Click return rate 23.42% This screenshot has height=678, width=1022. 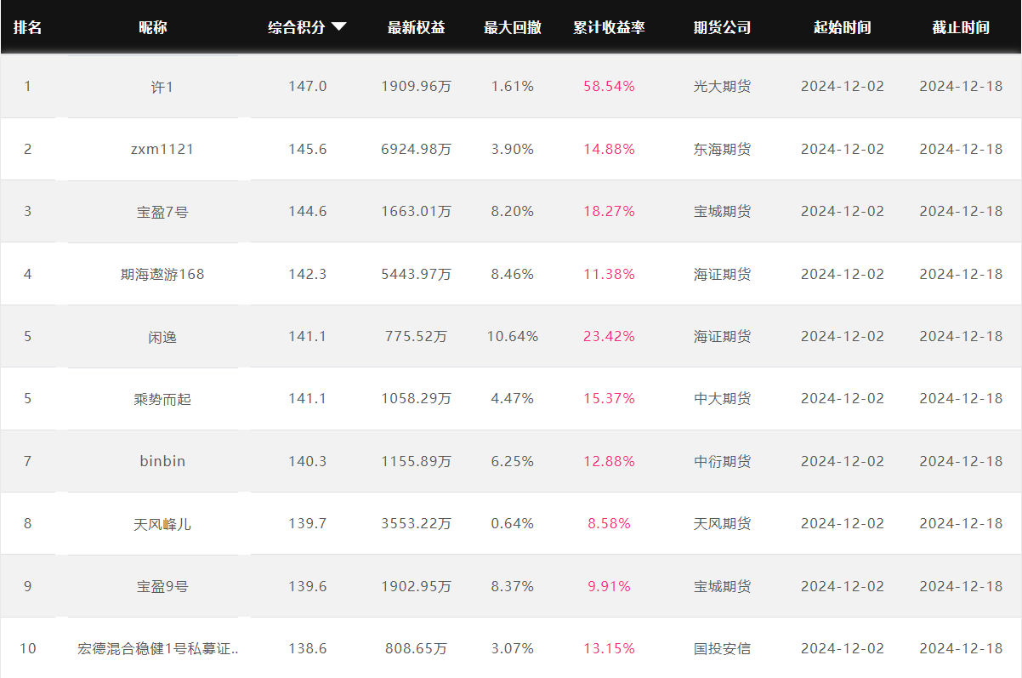point(609,336)
